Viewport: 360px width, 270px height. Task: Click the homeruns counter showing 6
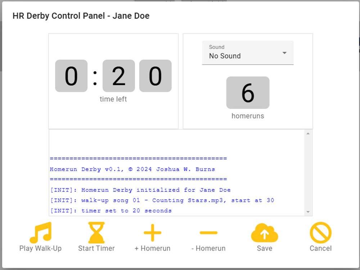248,93
